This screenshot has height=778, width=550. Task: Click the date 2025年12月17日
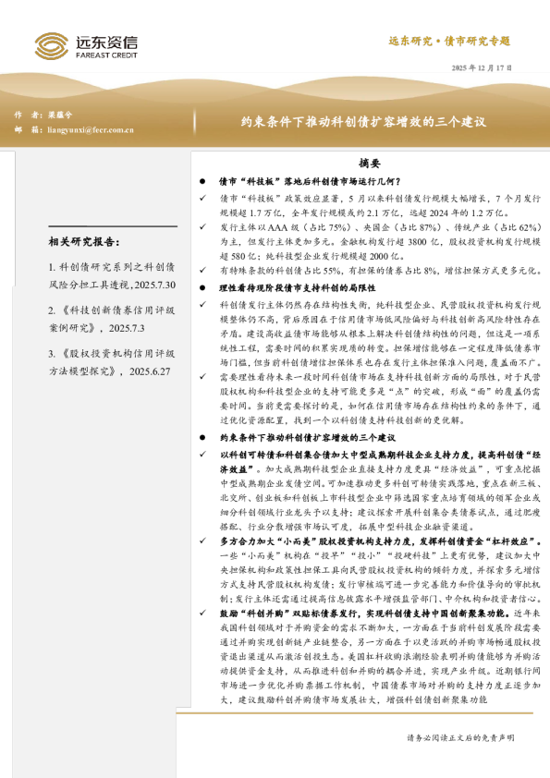pyautogui.click(x=482, y=68)
